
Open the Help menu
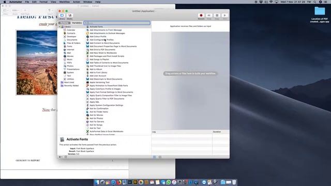coord(98,2)
